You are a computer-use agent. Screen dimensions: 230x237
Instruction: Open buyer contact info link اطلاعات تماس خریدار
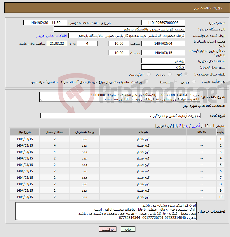point(52,36)
